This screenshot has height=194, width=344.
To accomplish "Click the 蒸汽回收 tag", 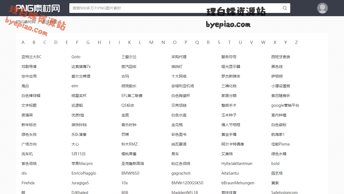I will click(129, 67).
